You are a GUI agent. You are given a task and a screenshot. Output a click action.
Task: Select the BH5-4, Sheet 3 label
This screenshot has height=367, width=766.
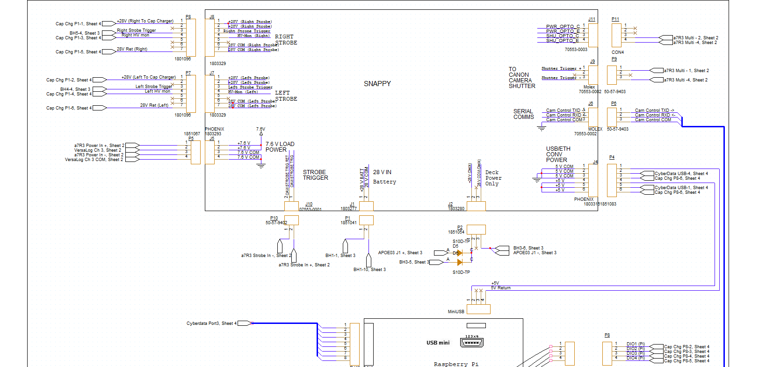click(x=85, y=33)
